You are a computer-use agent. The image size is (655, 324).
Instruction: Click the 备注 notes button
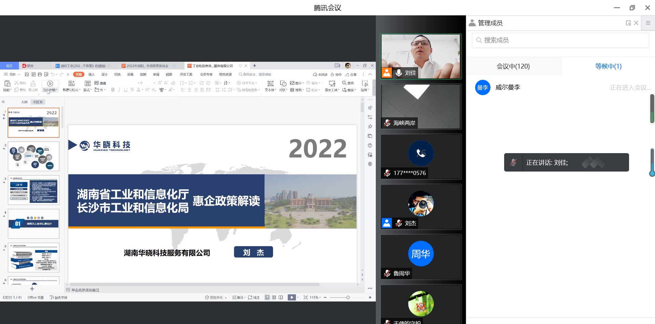point(238,297)
